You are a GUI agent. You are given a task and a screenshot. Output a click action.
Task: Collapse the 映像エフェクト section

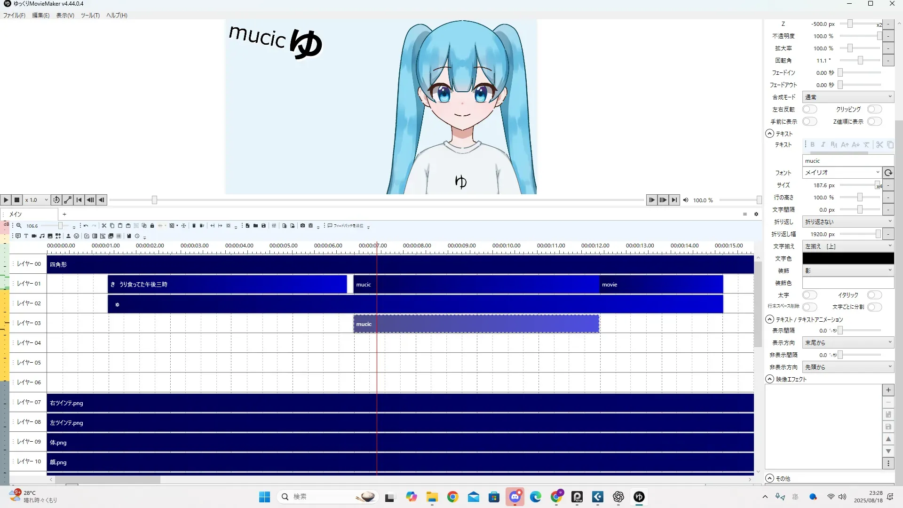pos(770,379)
